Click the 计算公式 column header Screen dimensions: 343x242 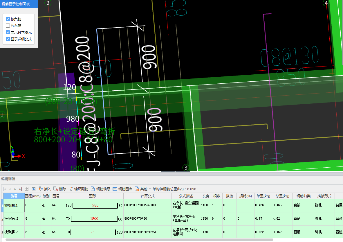click(147, 196)
